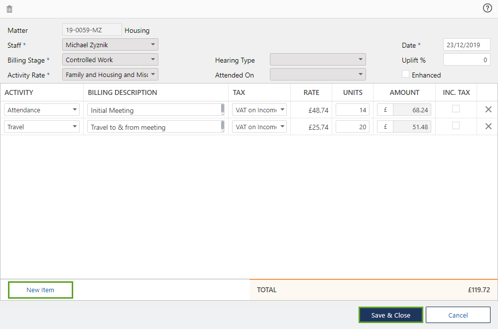Click the trash delete icon
Screen dimensions: 498x329
pyautogui.click(x=9, y=9)
